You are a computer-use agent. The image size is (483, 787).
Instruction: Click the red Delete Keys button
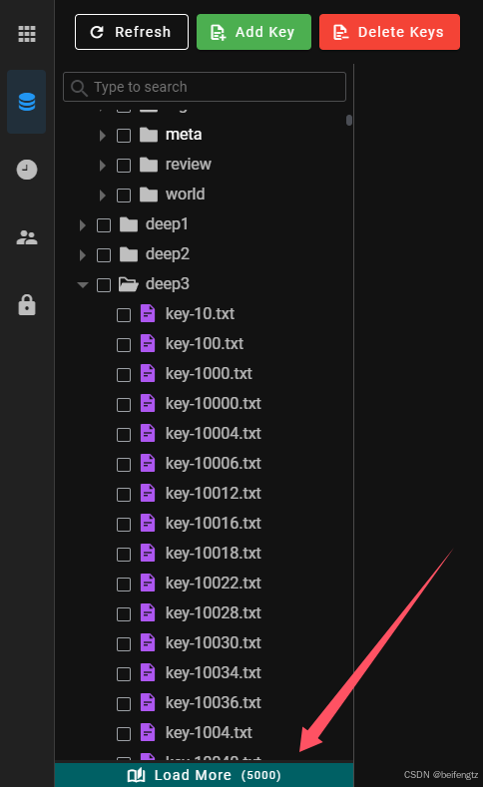point(389,32)
